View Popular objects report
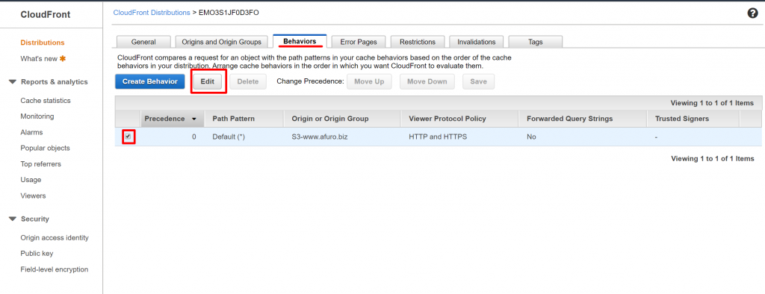This screenshot has width=765, height=294. [x=45, y=148]
